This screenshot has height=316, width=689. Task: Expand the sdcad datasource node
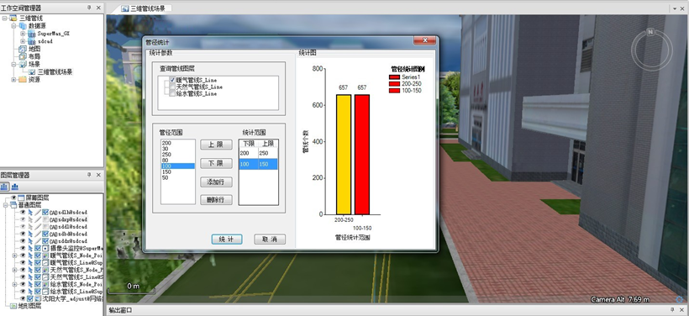click(x=23, y=41)
